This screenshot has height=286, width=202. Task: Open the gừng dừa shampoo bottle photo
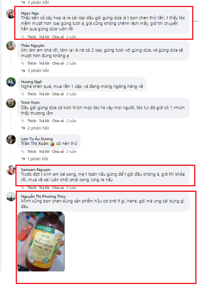click(41, 241)
